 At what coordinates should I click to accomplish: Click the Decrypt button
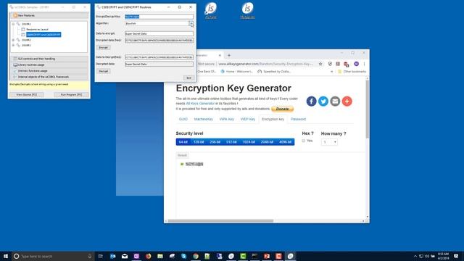pos(103,71)
